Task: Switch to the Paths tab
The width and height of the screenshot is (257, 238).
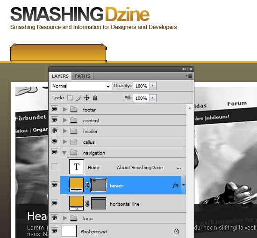Action: pyautogui.click(x=82, y=76)
